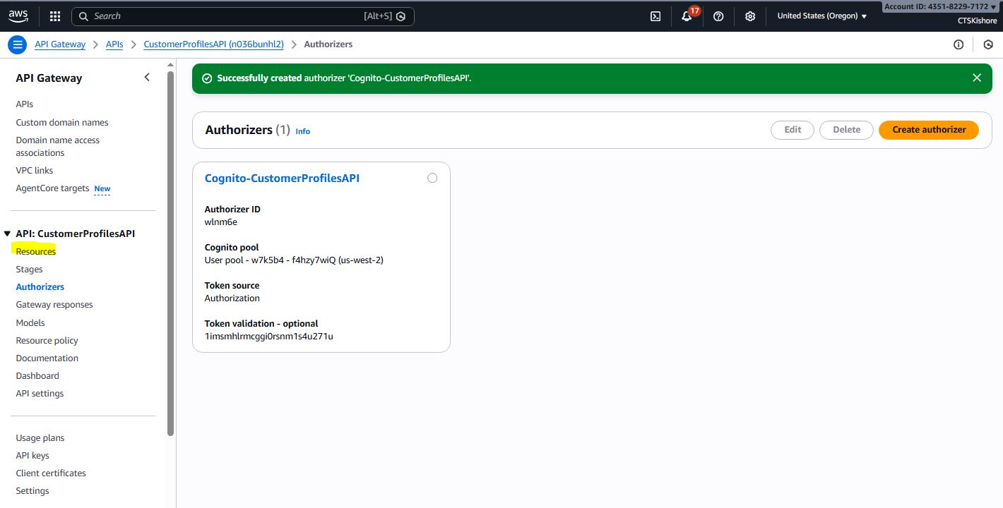Image resolution: width=1003 pixels, height=508 pixels.
Task: Open Stages in the sidebar
Action: pos(30,270)
